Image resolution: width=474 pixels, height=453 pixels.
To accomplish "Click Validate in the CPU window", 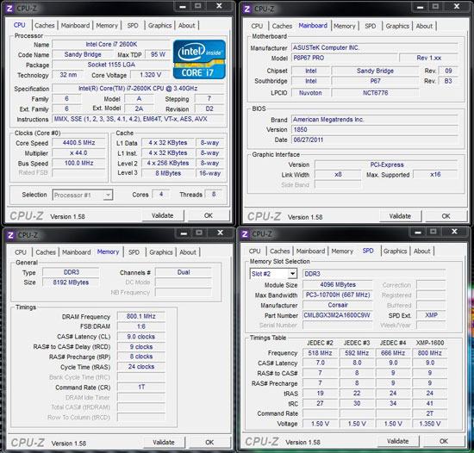I will pos(163,215).
